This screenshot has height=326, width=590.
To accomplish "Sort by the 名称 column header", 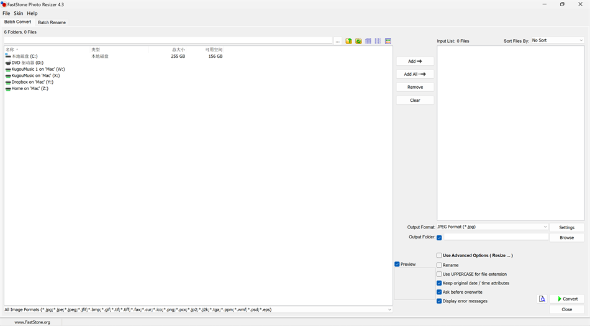I will pyautogui.click(x=47, y=50).
